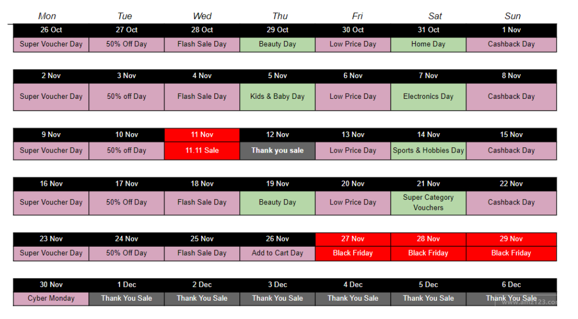
Task: Select the Sports & Hobbies Day cell
Action: [428, 150]
